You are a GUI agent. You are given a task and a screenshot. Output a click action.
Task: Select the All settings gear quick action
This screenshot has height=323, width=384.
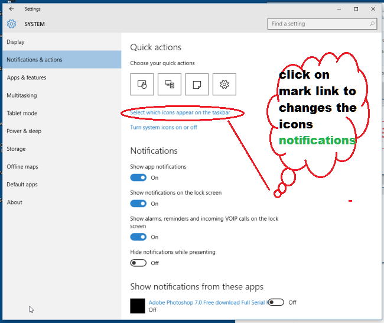click(x=224, y=84)
